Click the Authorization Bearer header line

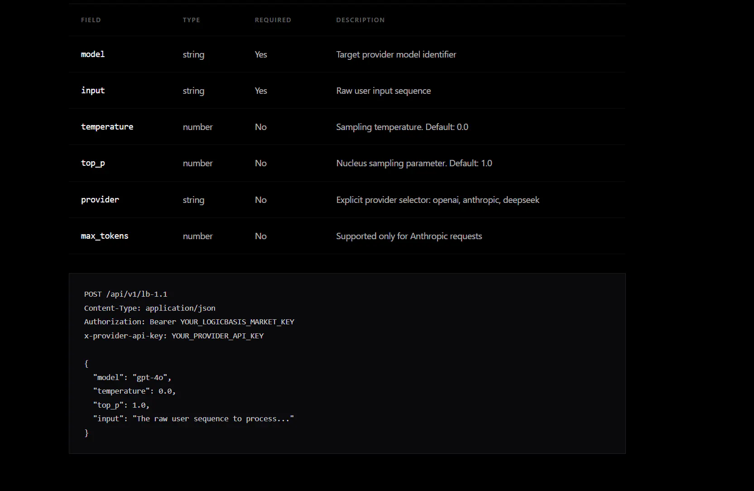189,322
